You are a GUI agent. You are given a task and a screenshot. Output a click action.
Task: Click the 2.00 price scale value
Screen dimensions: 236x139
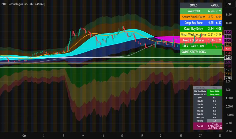[228, 90]
